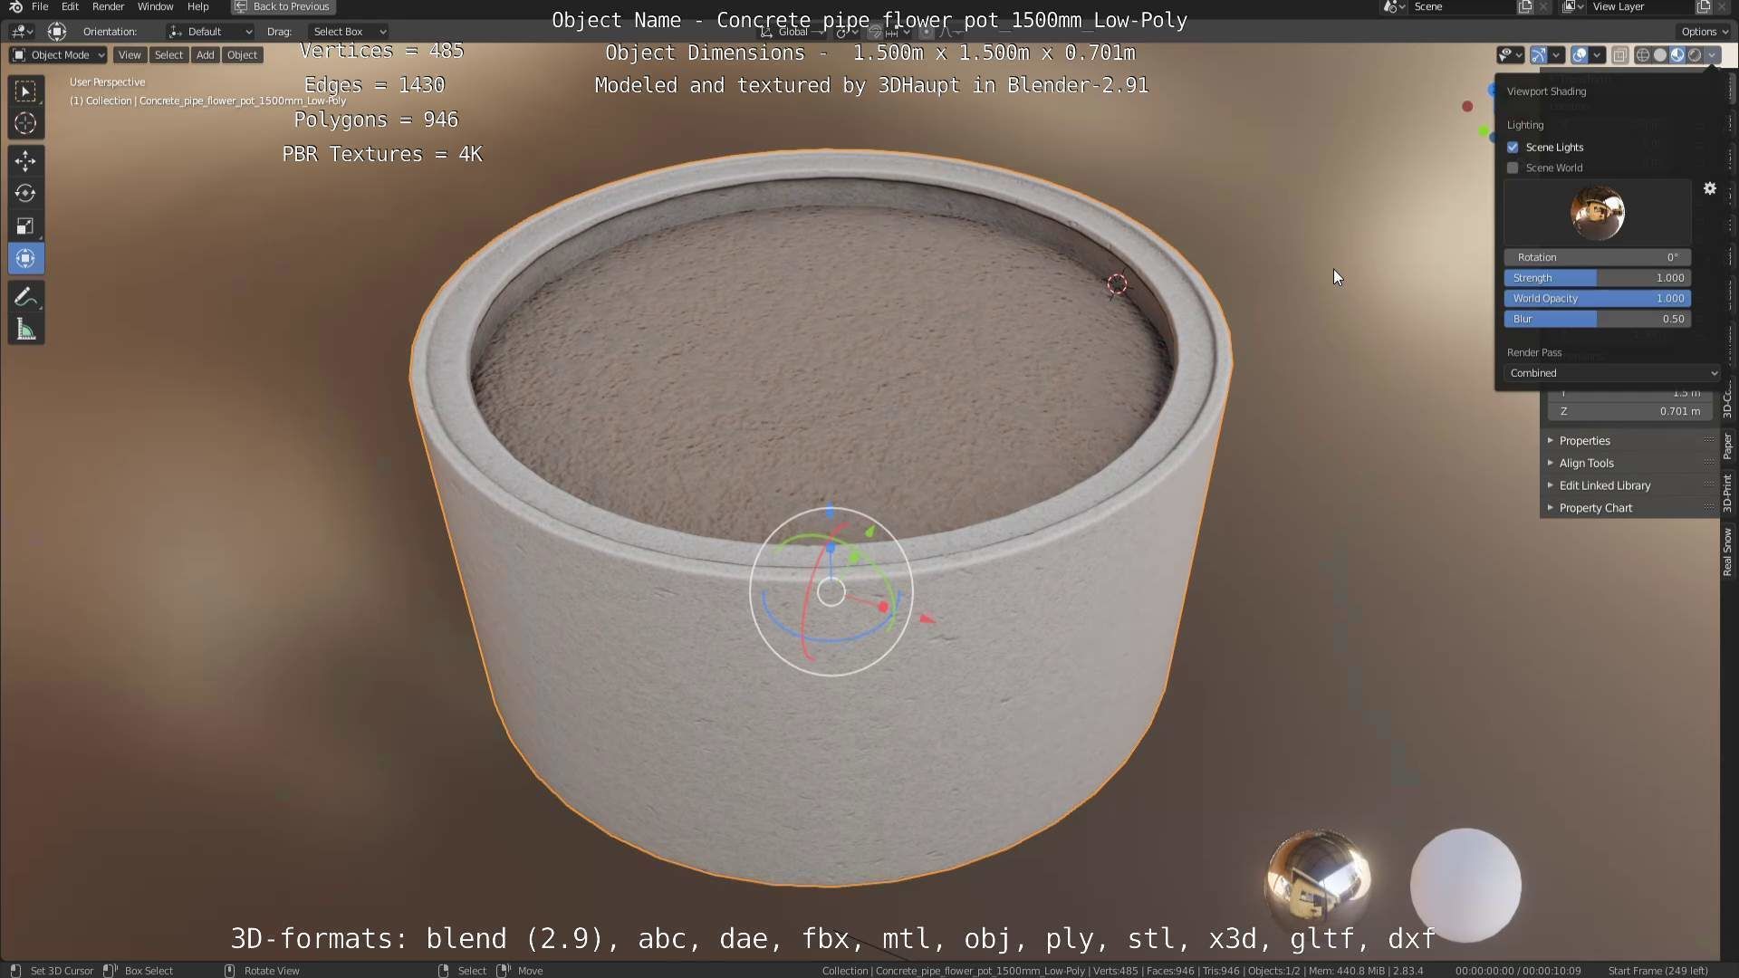Toggle Show Overlays button
The image size is (1739, 978).
[1580, 55]
